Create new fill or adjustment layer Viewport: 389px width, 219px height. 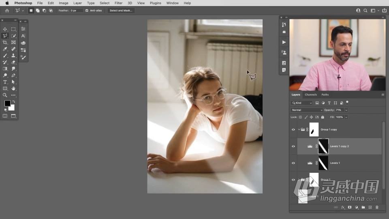coord(357,207)
